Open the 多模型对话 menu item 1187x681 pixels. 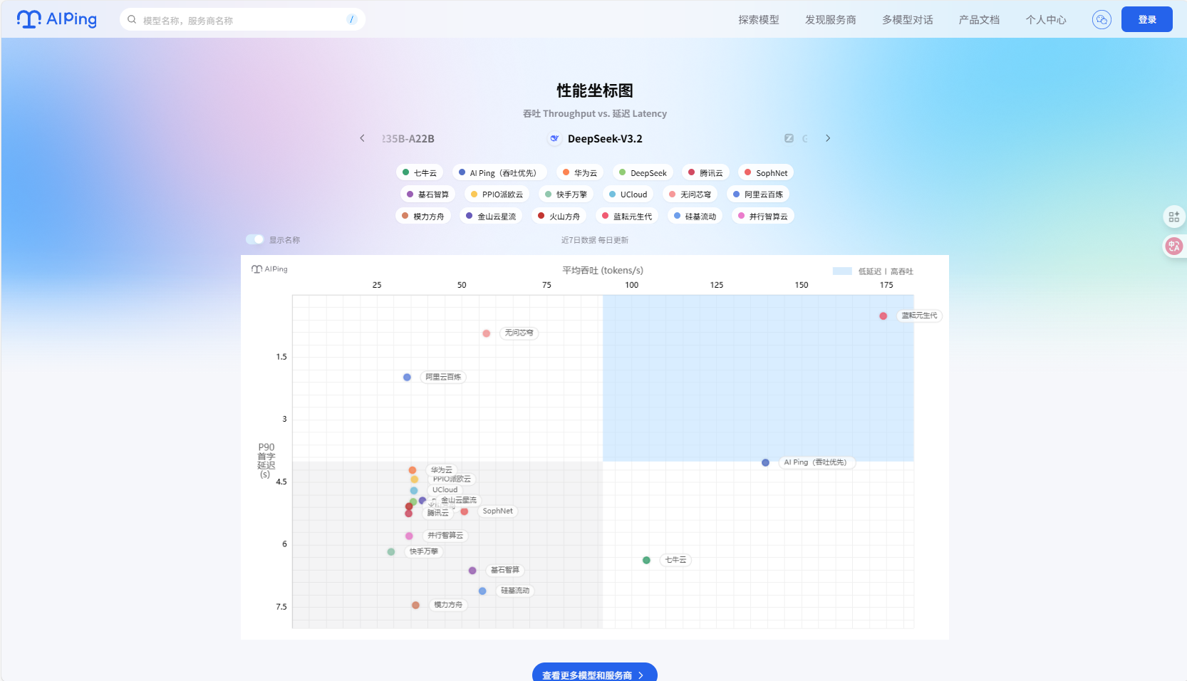pyautogui.click(x=907, y=19)
